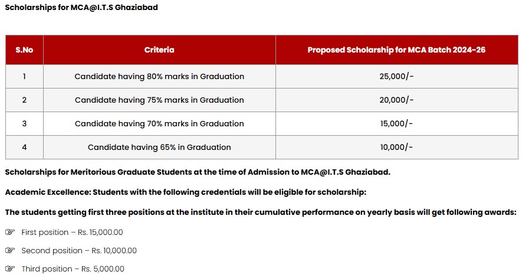Select the Criteria column header
The height and width of the screenshot is (278, 522).
click(x=159, y=50)
